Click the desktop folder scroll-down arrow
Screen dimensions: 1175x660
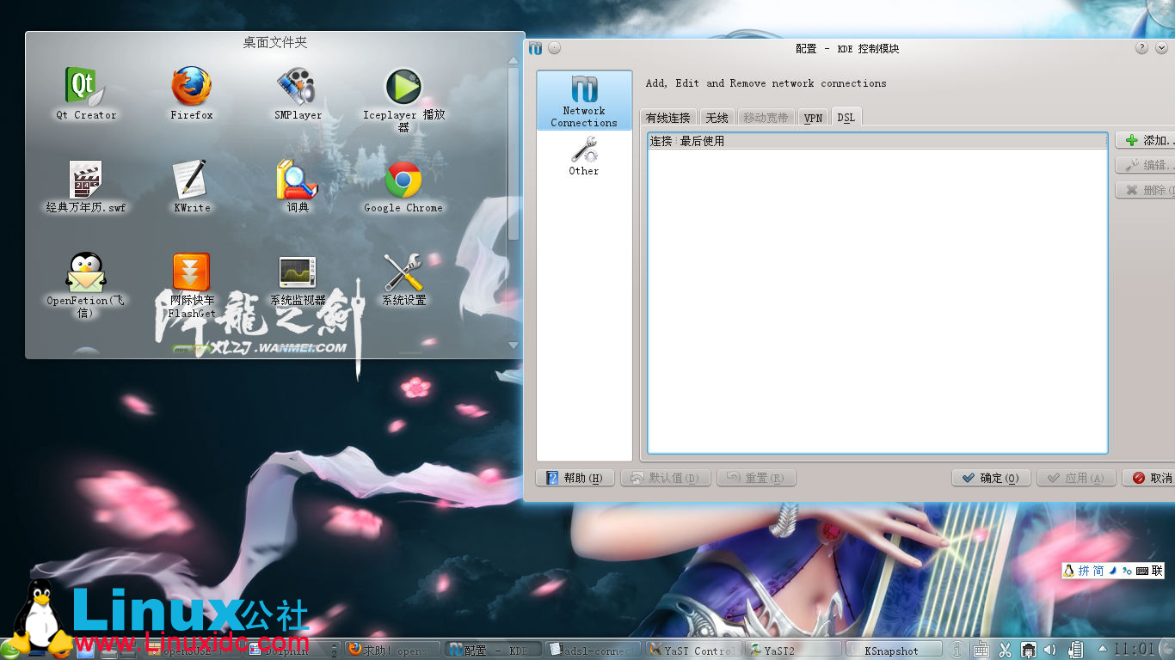tap(514, 345)
